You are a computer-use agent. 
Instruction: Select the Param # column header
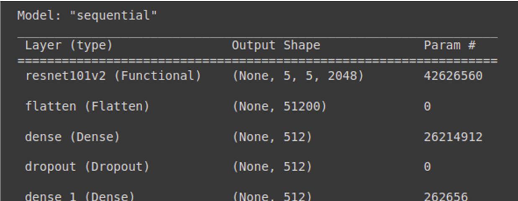pyautogui.click(x=450, y=46)
